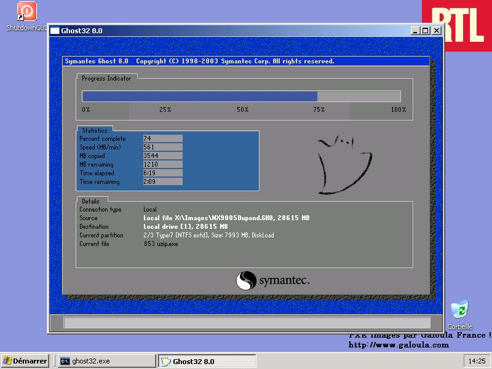Switch to ghost32.exe in the taskbar

107,361
